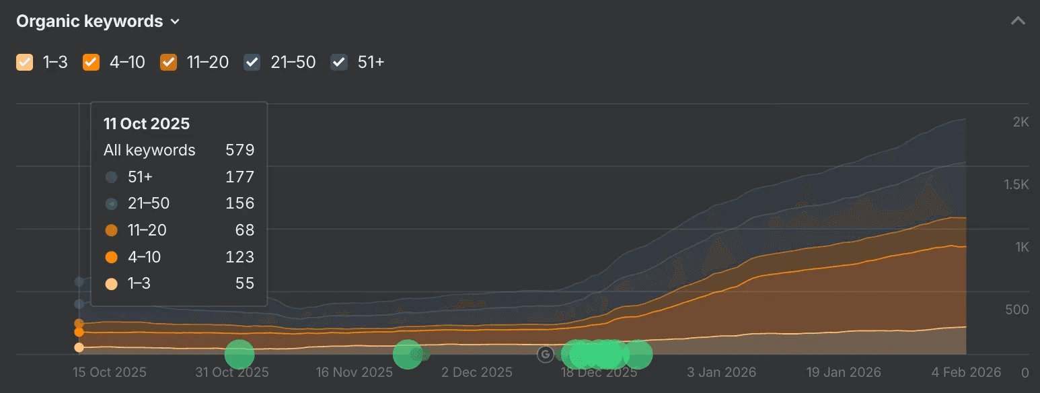Click the large green marker after 16 Nov 2025
Image resolution: width=1040 pixels, height=393 pixels.
click(x=407, y=355)
